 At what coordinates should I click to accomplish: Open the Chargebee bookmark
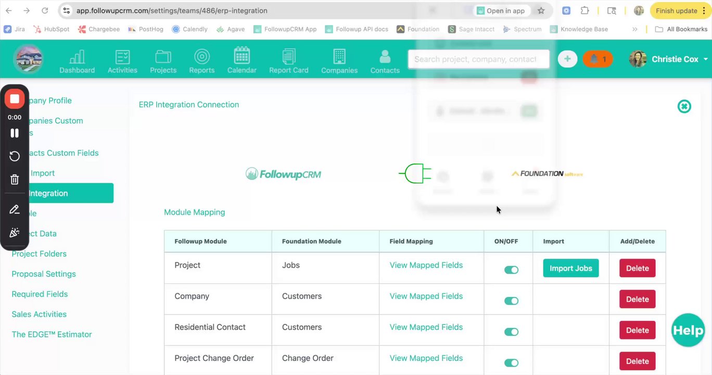pos(98,29)
